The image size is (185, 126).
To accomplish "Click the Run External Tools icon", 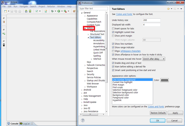I will 65,11.
